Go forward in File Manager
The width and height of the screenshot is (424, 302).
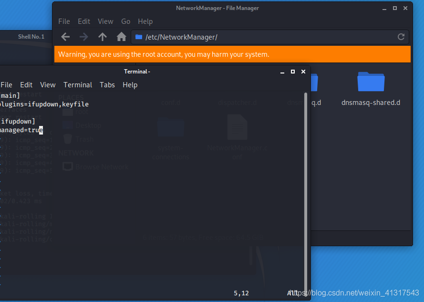tap(84, 37)
